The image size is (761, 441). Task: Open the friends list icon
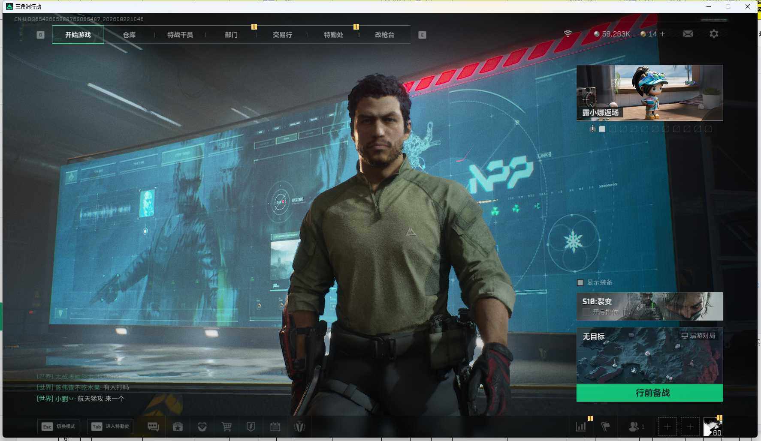[634, 426]
